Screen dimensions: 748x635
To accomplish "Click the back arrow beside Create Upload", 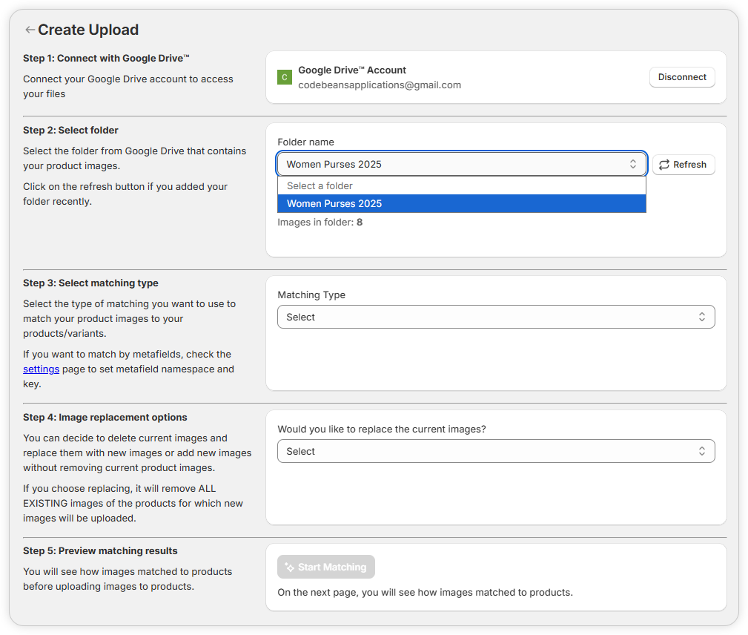I will (x=30, y=30).
